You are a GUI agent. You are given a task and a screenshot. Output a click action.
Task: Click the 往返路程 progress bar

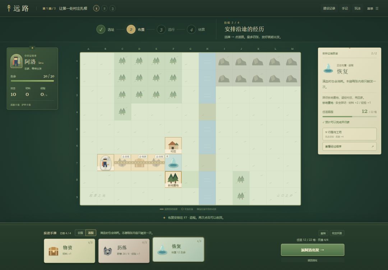click(350, 117)
